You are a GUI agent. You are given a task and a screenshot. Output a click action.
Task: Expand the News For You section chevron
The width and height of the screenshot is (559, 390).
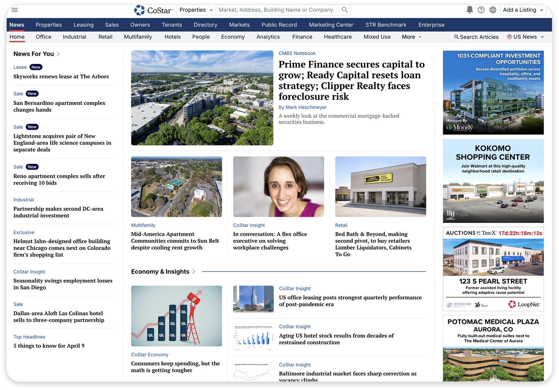tap(58, 54)
